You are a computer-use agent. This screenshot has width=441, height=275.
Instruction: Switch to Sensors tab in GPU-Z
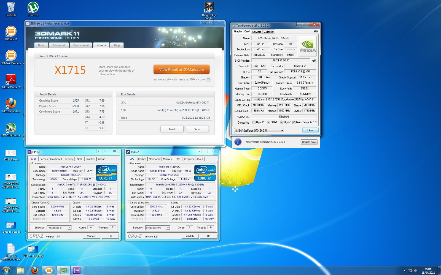tap(257, 32)
